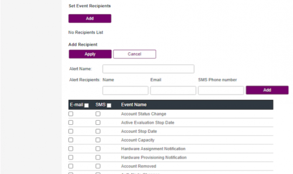Enable SMS for Hardware Provisioning Notification
293x174 pixels.
click(98, 157)
